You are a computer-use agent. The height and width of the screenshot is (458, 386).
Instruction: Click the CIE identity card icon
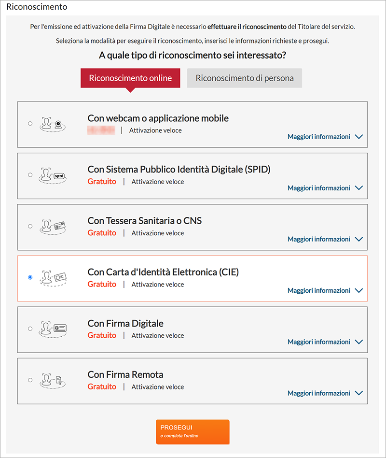53,278
